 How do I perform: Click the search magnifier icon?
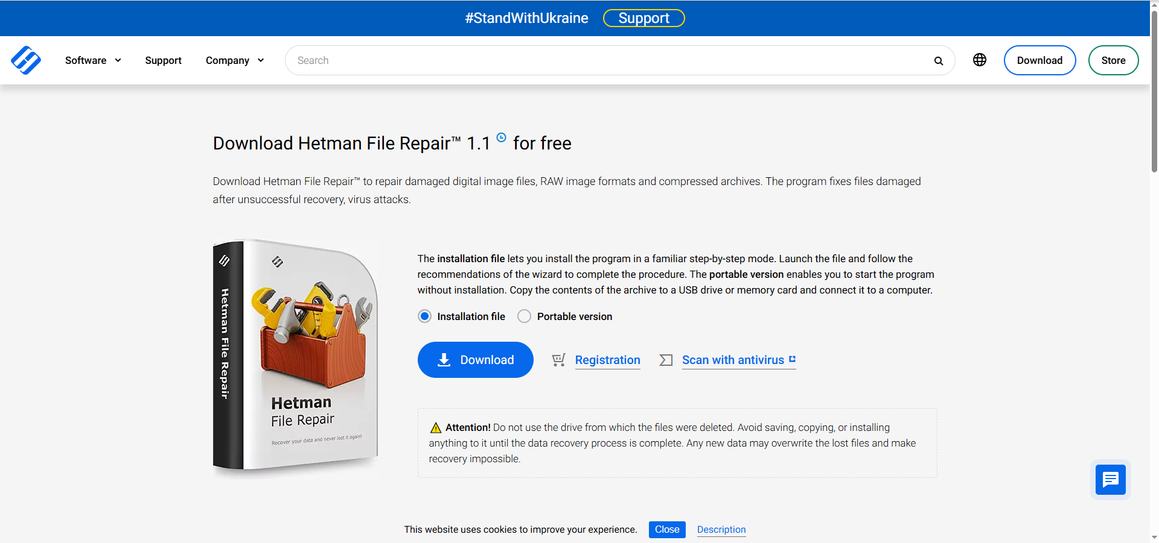click(938, 61)
